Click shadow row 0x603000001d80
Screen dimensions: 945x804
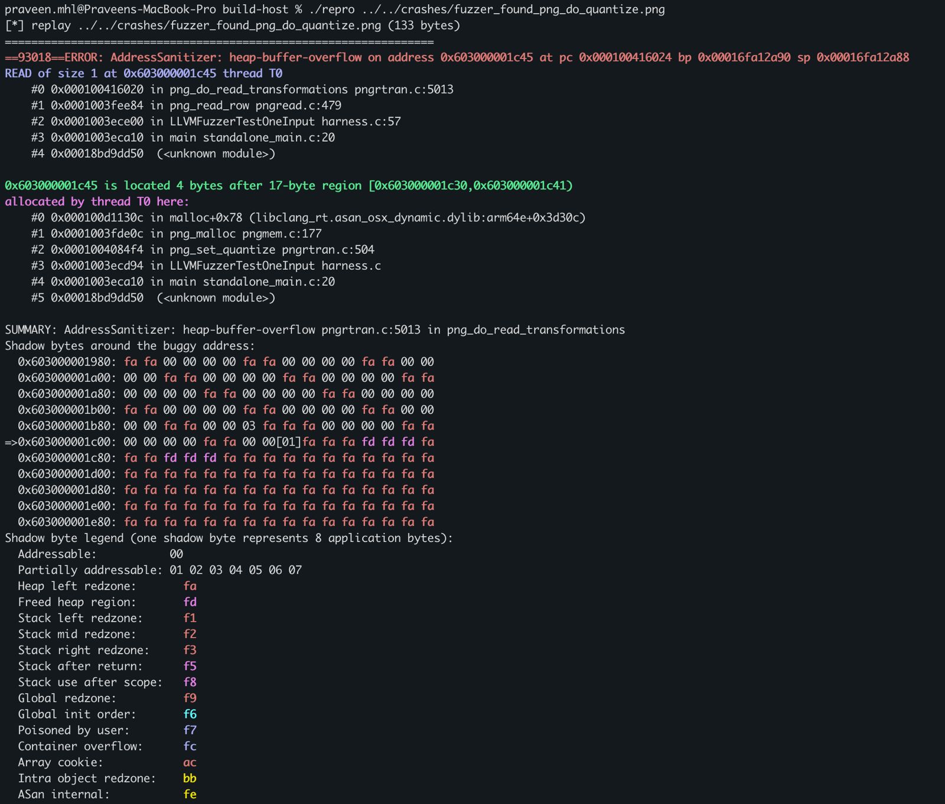click(226, 489)
